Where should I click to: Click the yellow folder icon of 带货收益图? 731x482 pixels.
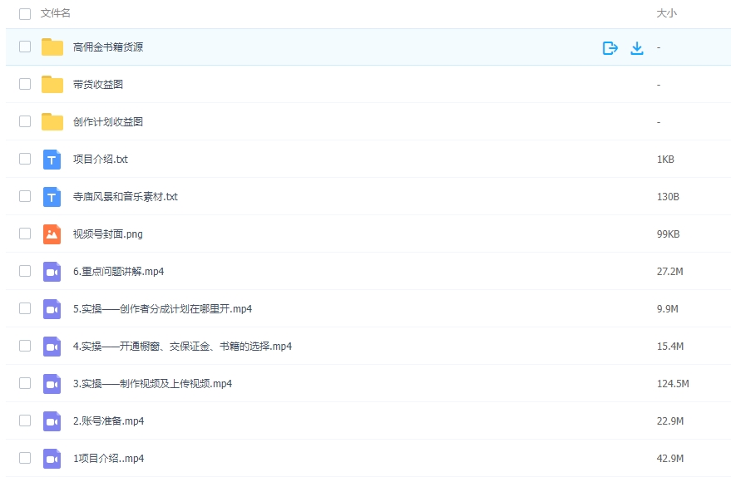tap(52, 84)
